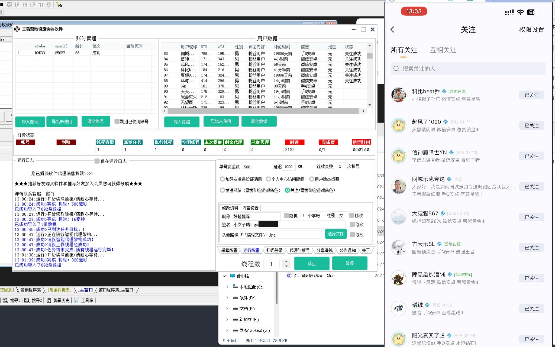Screen dimensions: 555x347
Task: Click the back arrow in the 关注 screen
Action: tap(392, 30)
